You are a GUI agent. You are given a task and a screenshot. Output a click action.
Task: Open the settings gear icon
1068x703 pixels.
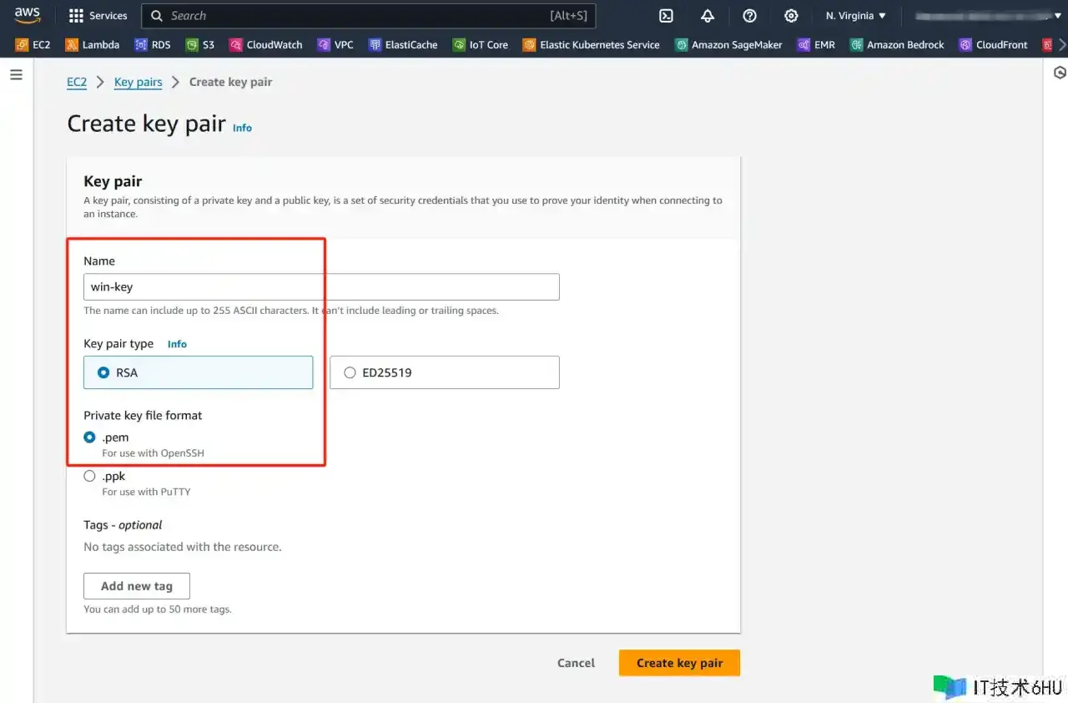[x=791, y=16]
